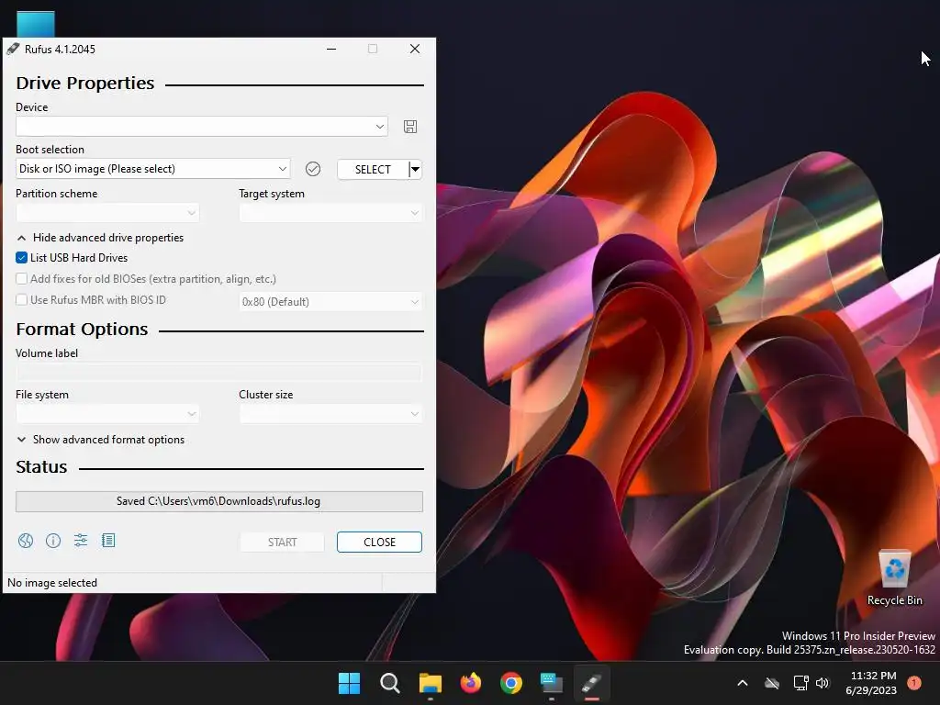Launch Firefox from taskbar
940x705 pixels.
(x=471, y=683)
